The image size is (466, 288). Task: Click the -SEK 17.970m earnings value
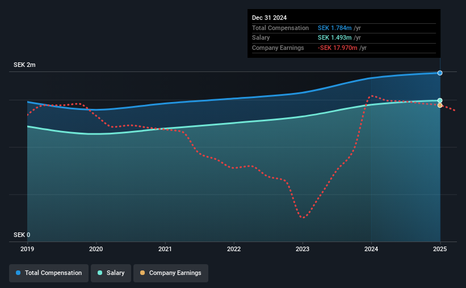(338, 48)
